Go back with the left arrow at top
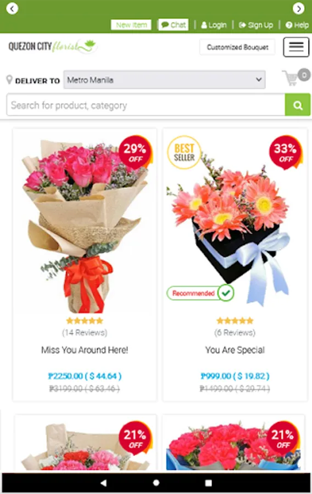The width and height of the screenshot is (312, 494). (12, 8)
